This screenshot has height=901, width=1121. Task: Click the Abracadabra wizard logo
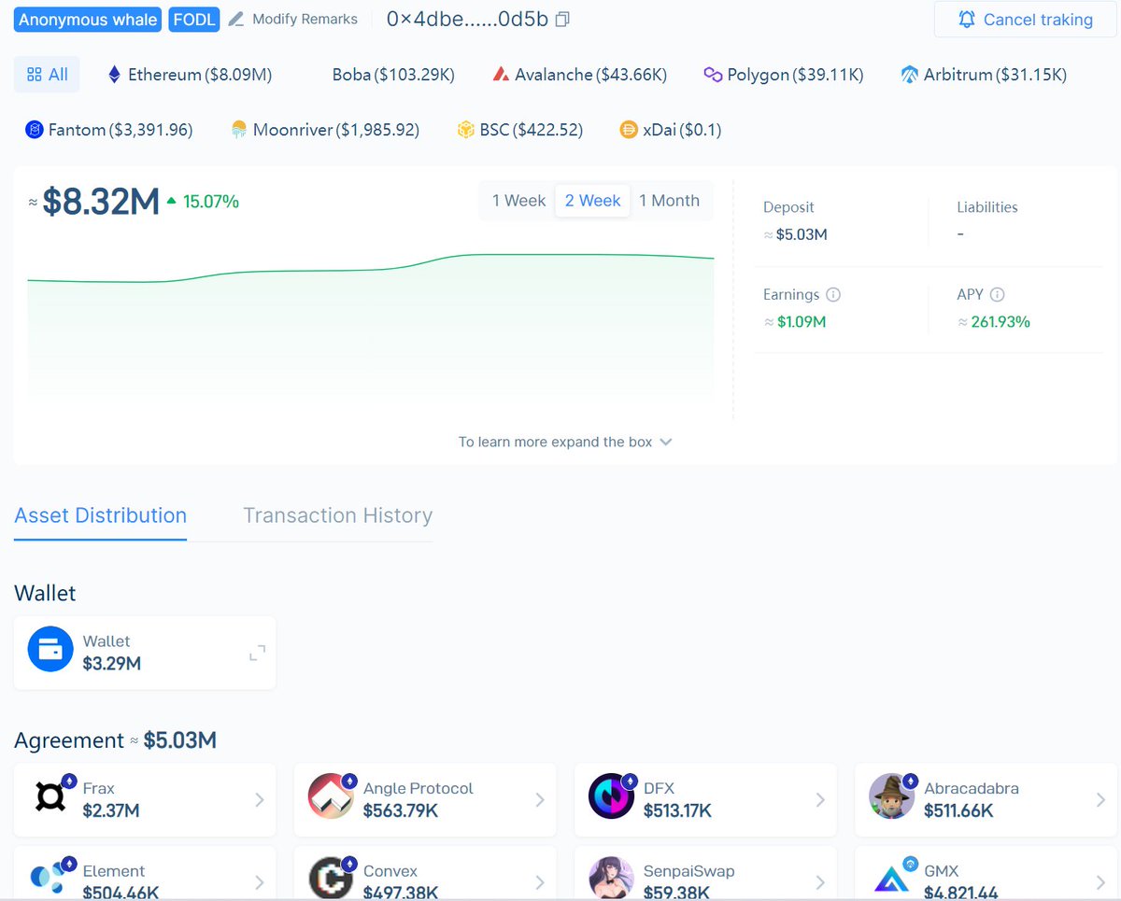coord(891,796)
